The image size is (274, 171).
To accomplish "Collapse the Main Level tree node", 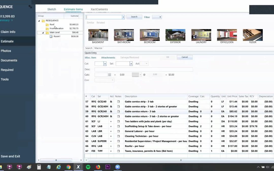I will [43, 33].
